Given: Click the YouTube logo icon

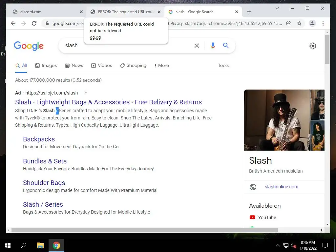Looking at the screenshot, I should pos(252,217).
